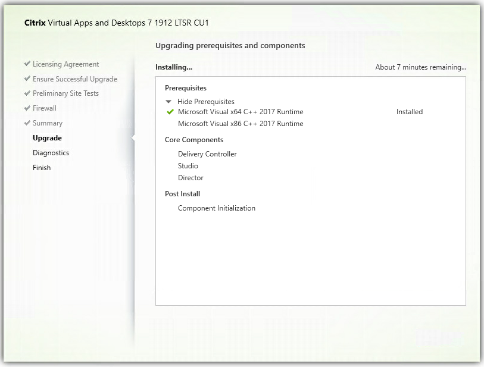
Task: Click About 7 minutes remaining text
Action: [420, 67]
